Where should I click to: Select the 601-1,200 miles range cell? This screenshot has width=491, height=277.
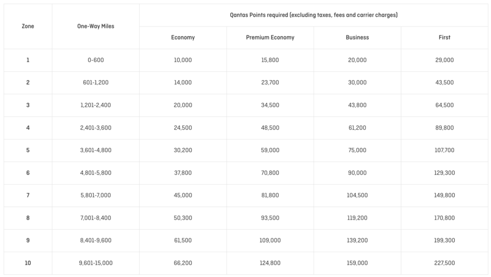tap(96, 83)
